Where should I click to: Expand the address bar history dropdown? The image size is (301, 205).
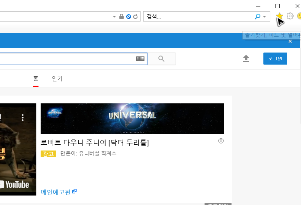pyautogui.click(x=114, y=17)
